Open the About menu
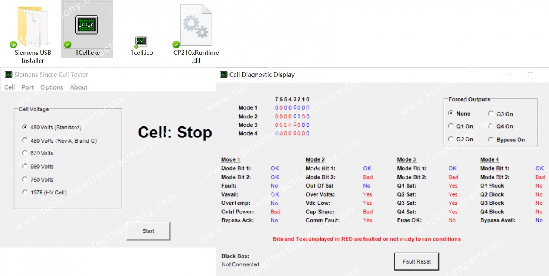Viewport: 549px width, 276px height. 79,87
